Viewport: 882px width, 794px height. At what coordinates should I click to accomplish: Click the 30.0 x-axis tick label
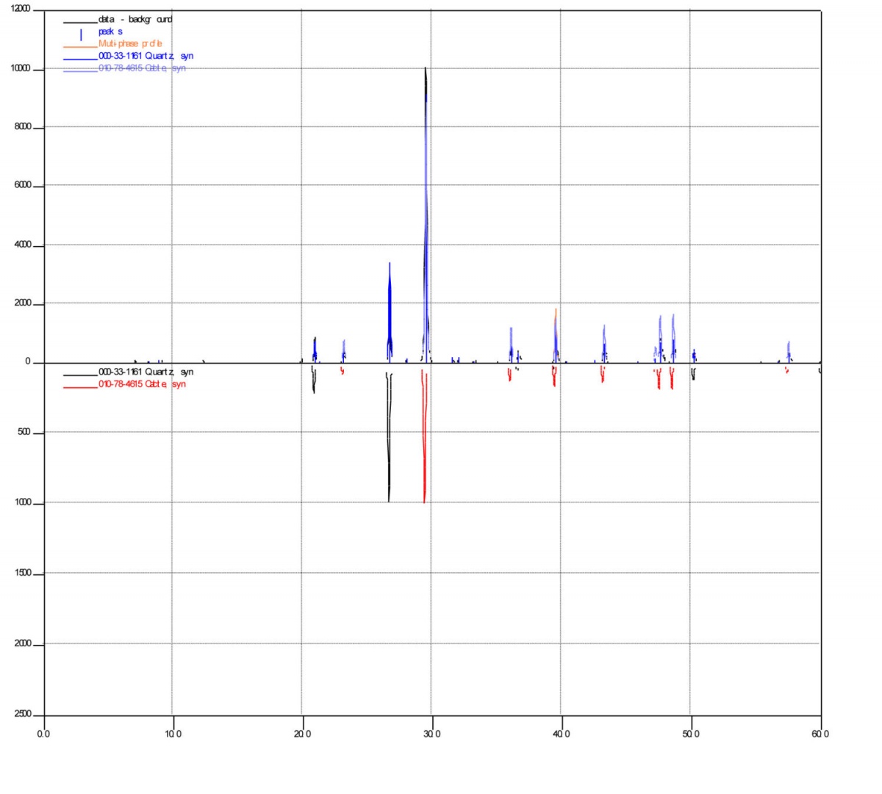tap(431, 734)
